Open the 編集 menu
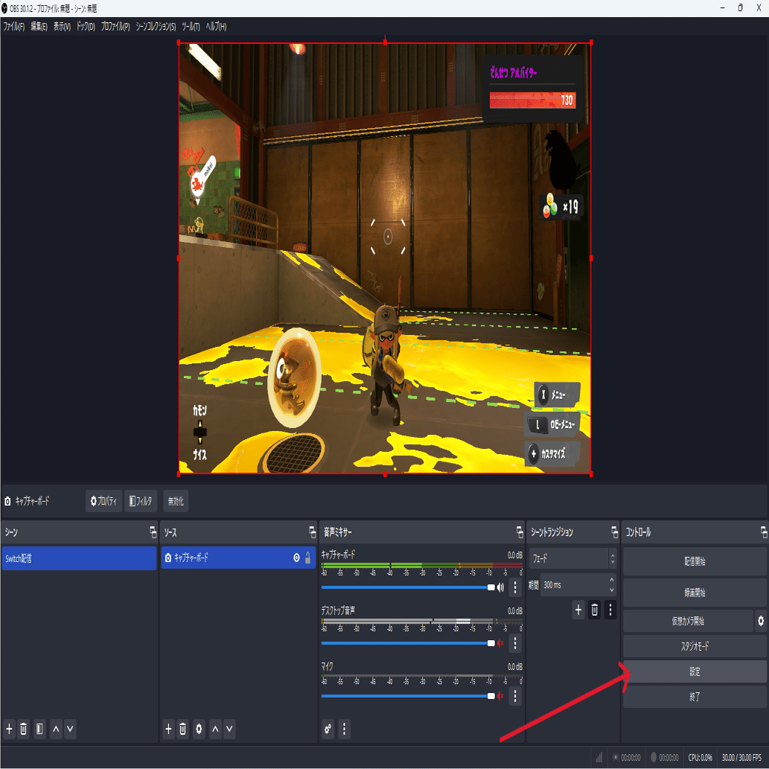The height and width of the screenshot is (769, 769). [x=39, y=27]
